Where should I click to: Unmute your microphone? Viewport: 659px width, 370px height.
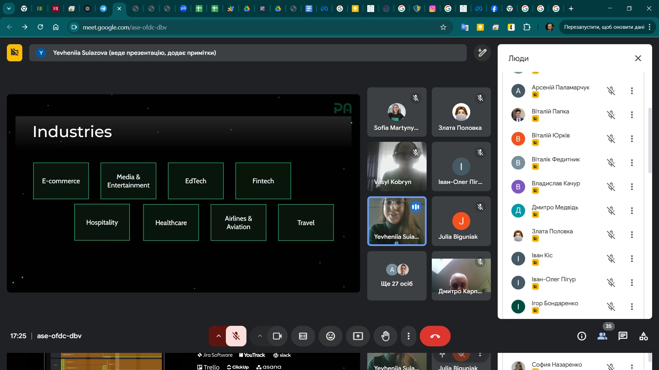(236, 336)
